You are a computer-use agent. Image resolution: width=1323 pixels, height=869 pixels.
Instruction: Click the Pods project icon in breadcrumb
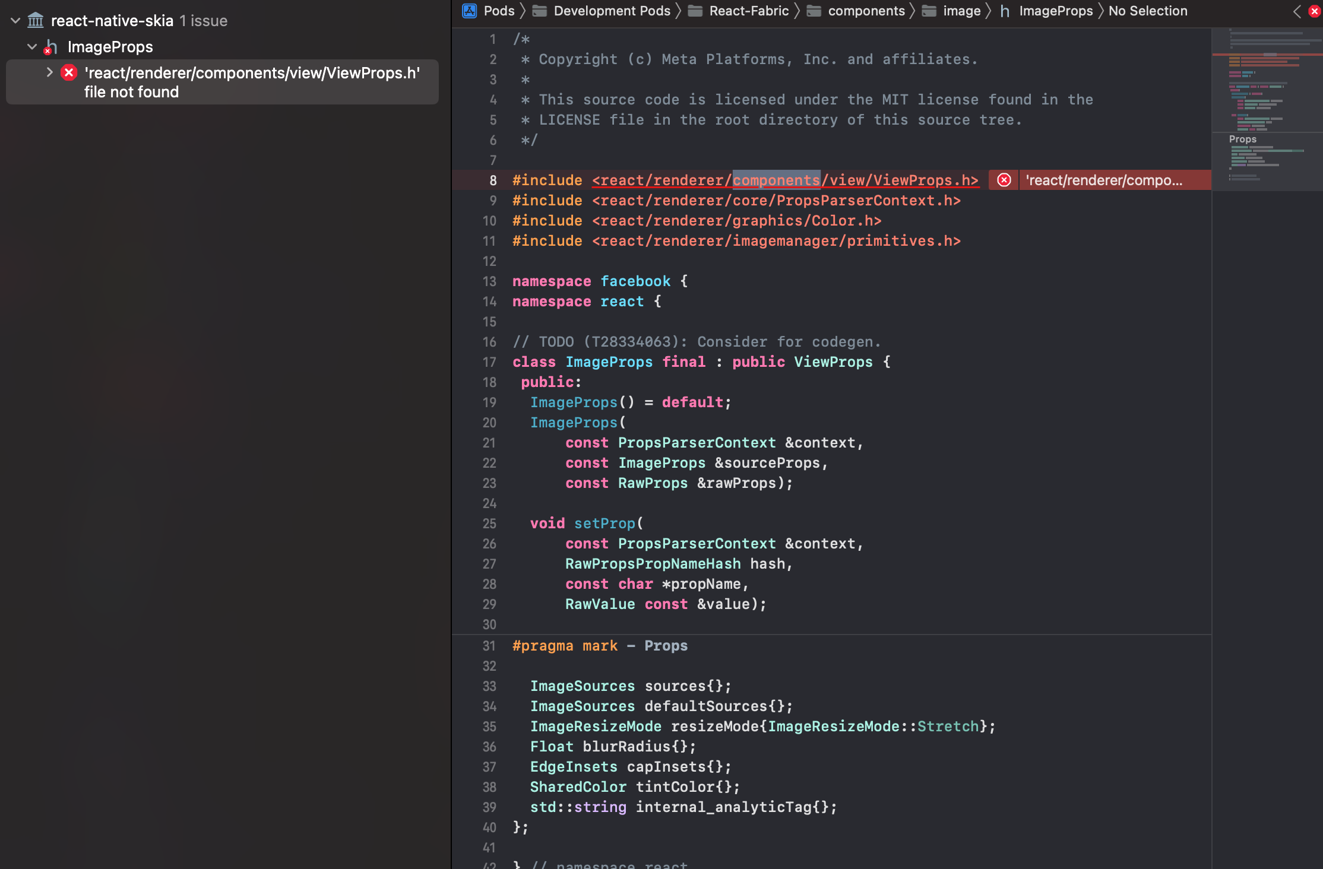coord(470,11)
